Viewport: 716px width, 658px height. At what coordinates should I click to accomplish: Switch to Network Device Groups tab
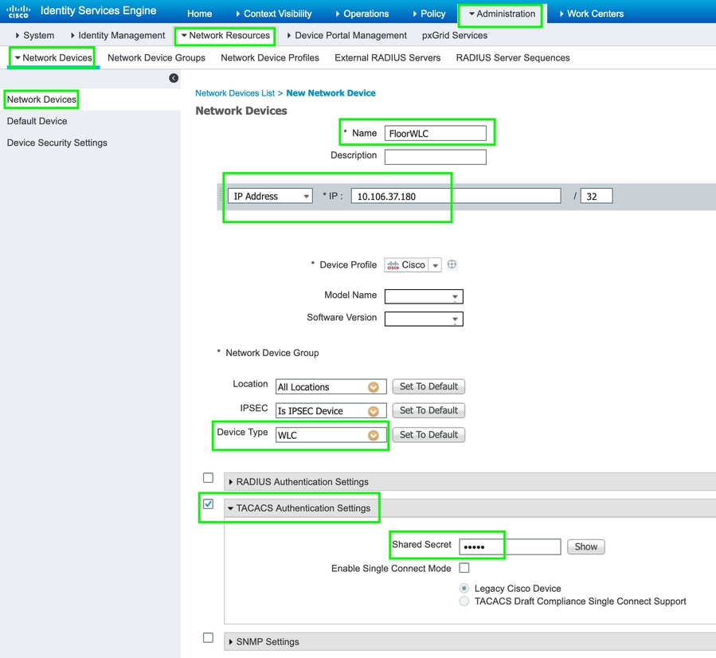pos(156,57)
